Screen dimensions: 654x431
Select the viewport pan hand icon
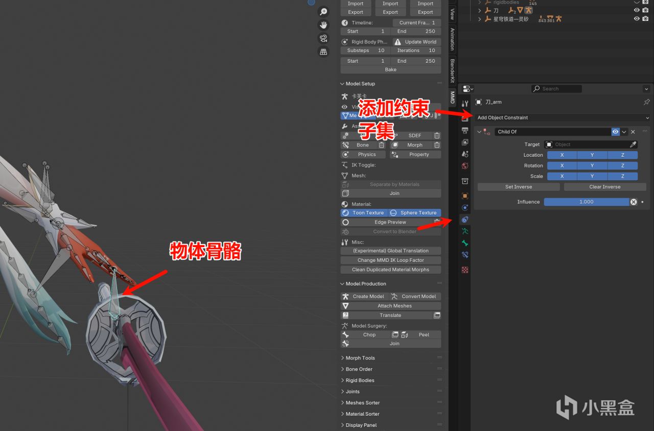(323, 25)
